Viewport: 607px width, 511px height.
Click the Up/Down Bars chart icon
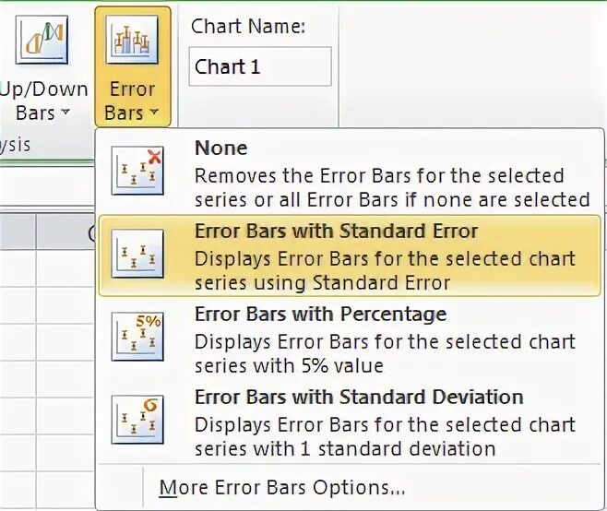point(42,42)
